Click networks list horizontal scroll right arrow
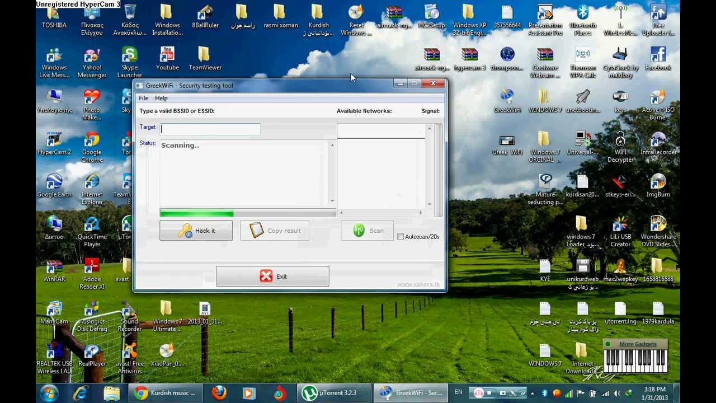716x403 pixels. tap(421, 213)
